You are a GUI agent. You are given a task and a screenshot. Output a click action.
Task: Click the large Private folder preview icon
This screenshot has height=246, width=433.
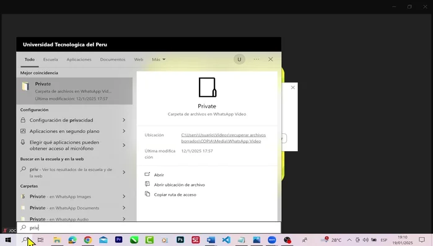208,87
